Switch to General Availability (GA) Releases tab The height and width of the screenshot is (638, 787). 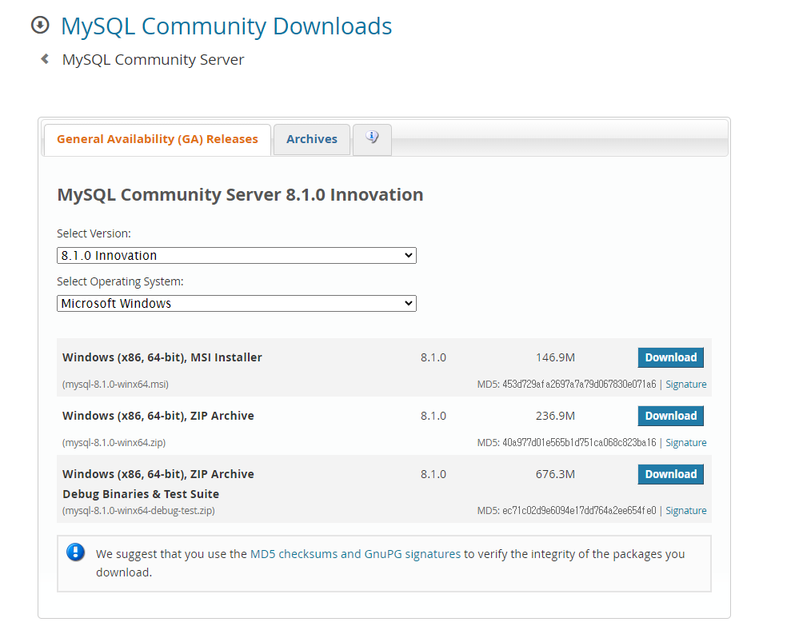[157, 139]
